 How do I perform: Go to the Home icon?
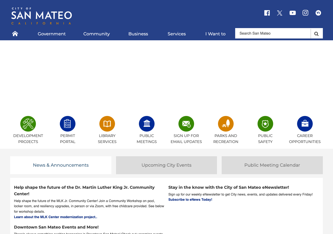15,34
